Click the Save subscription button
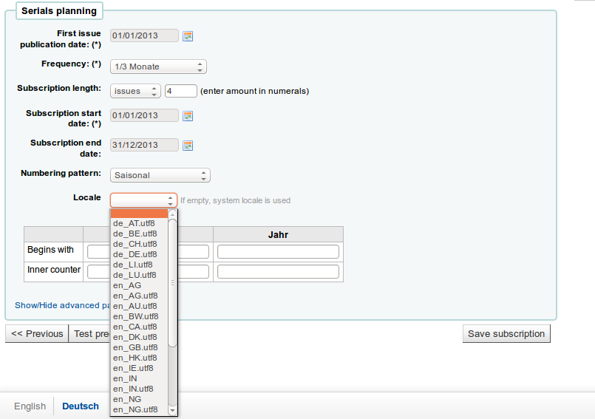Image resolution: width=595 pixels, height=419 pixels. tap(506, 333)
